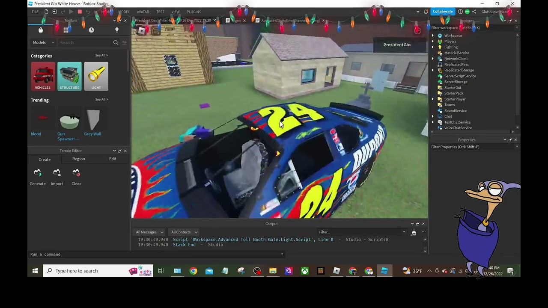
Task: Expand the ReplicatedStorage tree node
Action: click(433, 70)
